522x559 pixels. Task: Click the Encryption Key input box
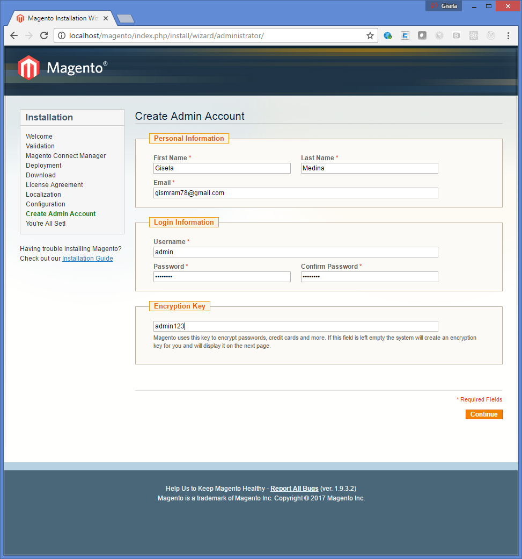pos(296,326)
